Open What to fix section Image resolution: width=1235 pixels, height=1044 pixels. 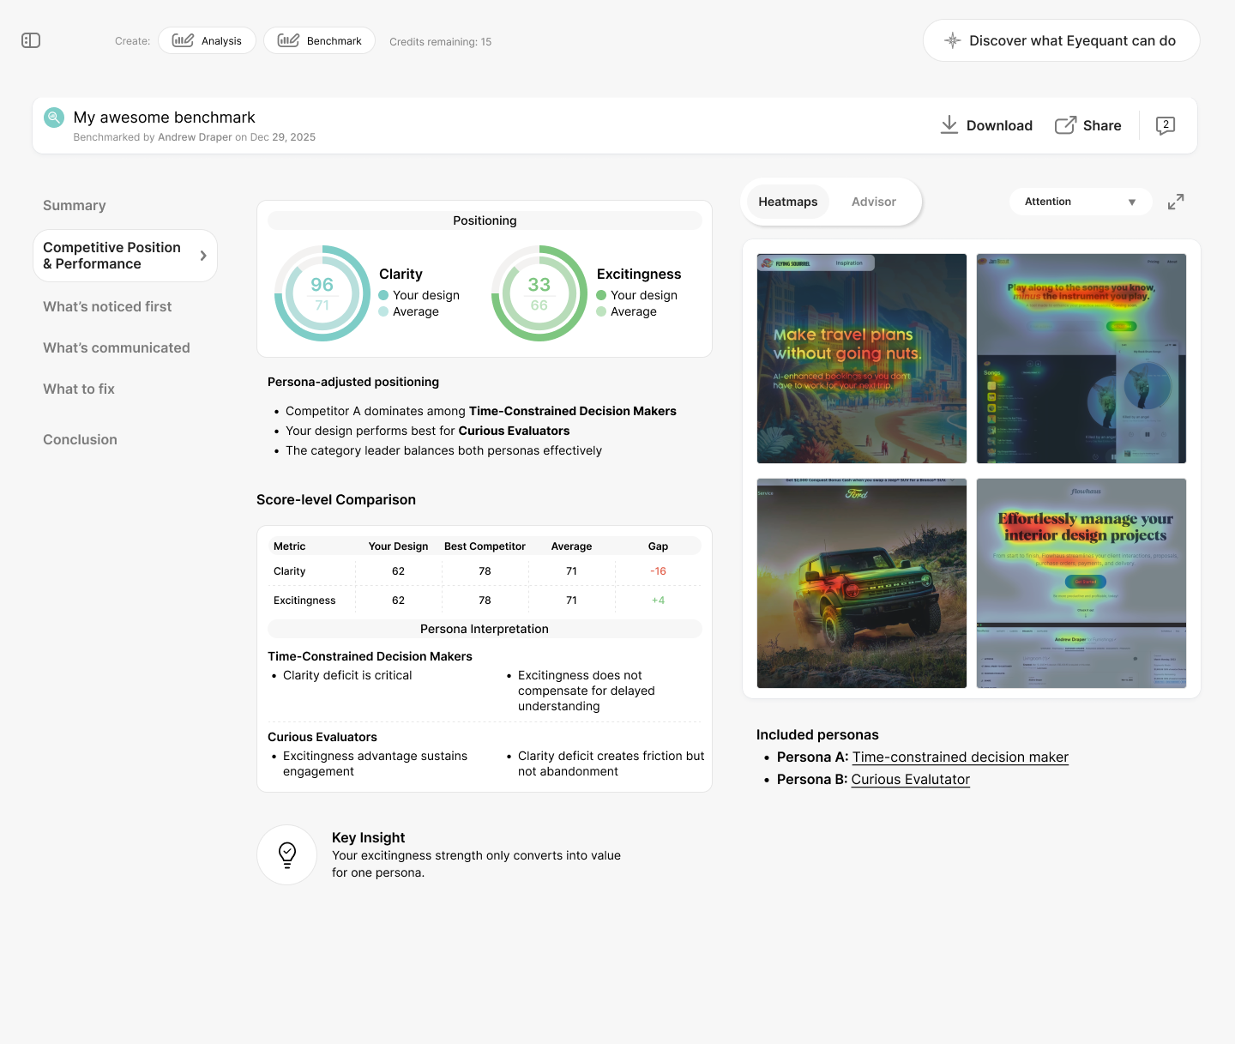coord(79,389)
